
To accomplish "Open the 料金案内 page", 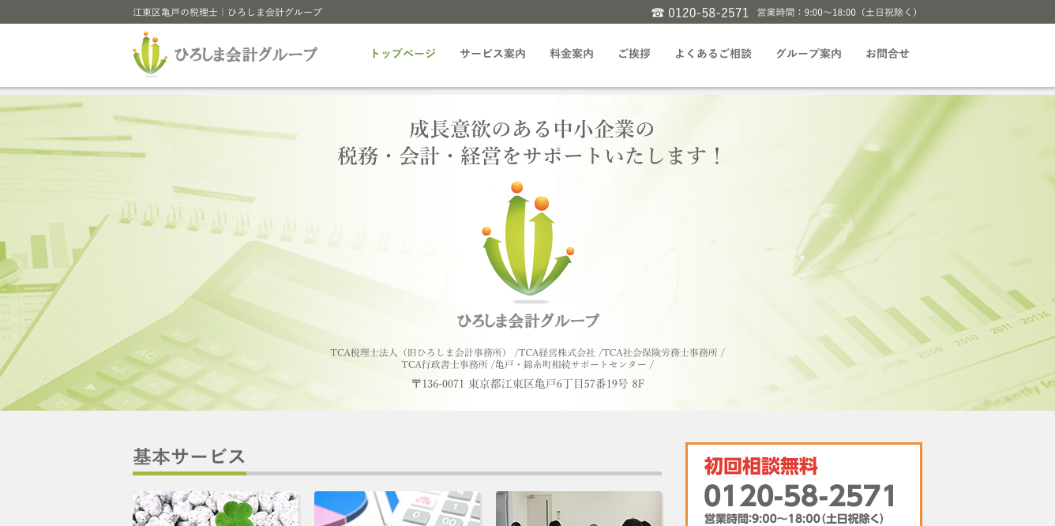I will coord(570,54).
